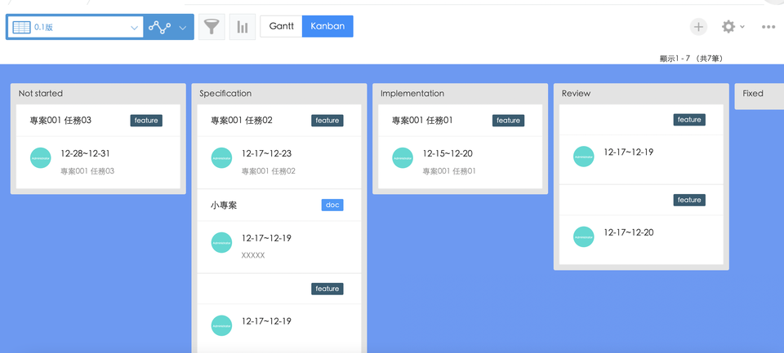Screen dimensions: 784x353
Task: Click the graph flow icon in toolbar
Action: coord(159,27)
